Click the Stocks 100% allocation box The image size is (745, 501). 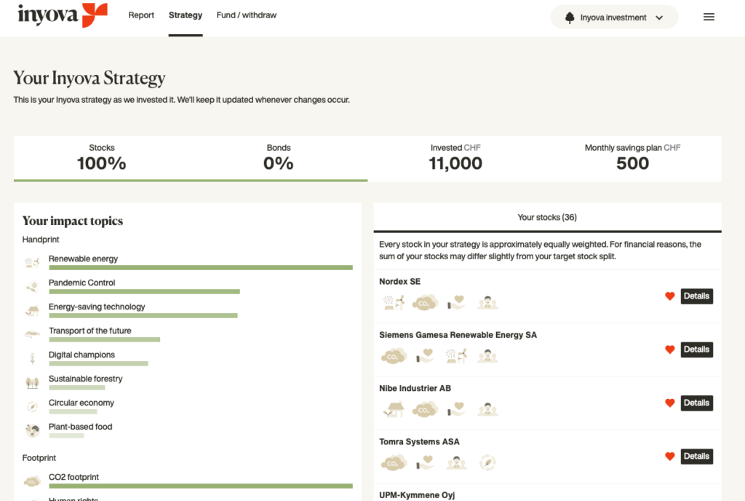[x=102, y=158]
